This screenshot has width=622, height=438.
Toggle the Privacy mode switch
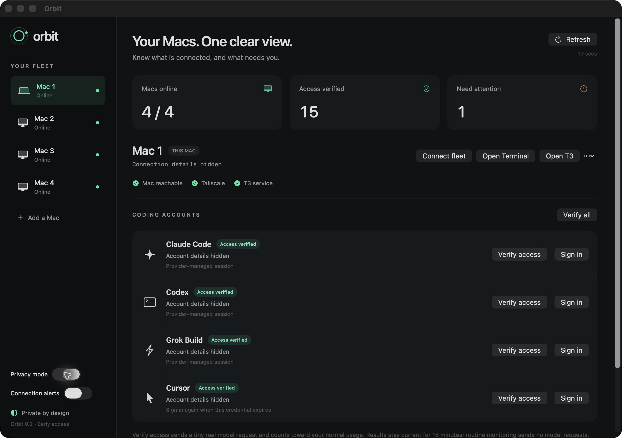point(66,374)
